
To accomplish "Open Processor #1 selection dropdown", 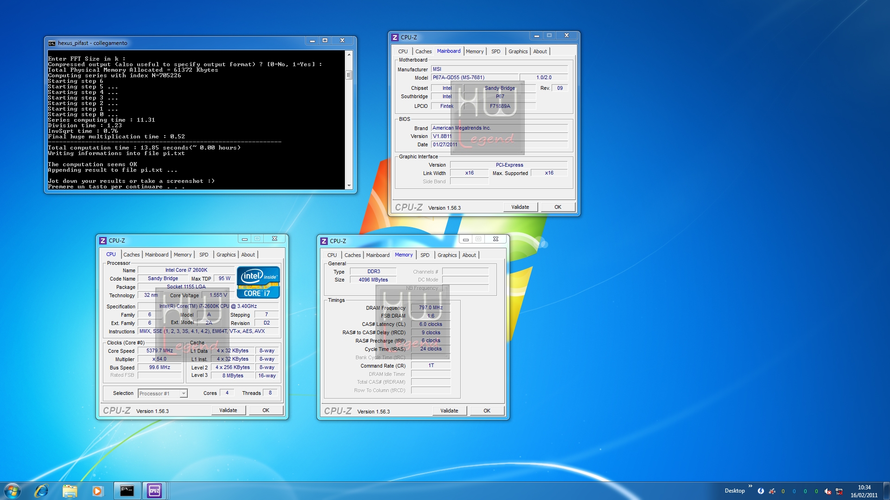I will [x=162, y=394].
